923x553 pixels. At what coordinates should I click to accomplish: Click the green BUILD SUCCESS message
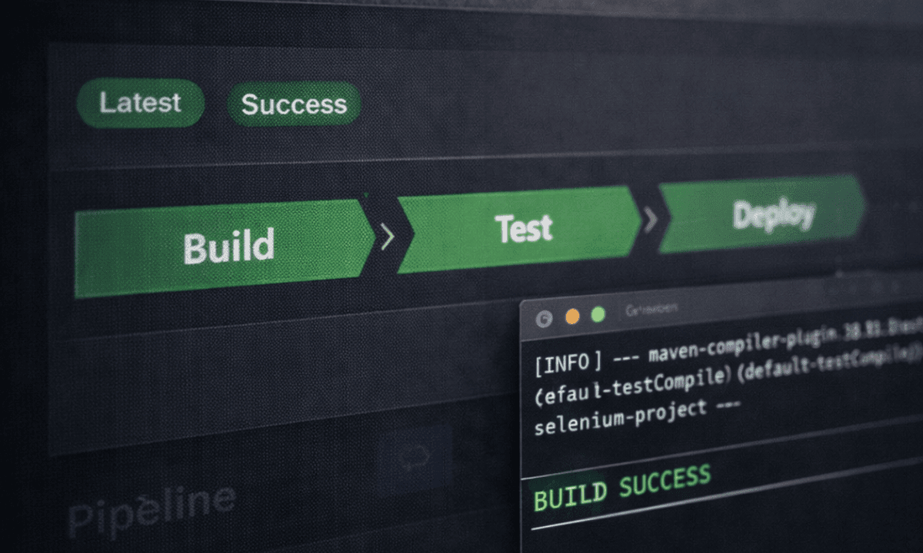(x=621, y=488)
